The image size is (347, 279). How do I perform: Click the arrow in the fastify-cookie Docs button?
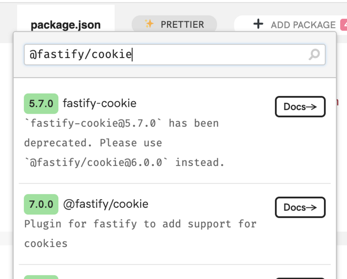(x=311, y=107)
